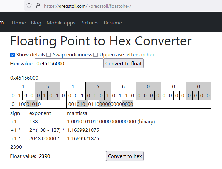Click the sign bit cell in third row
The height and width of the screenshot is (169, 222).
coord(13,104)
